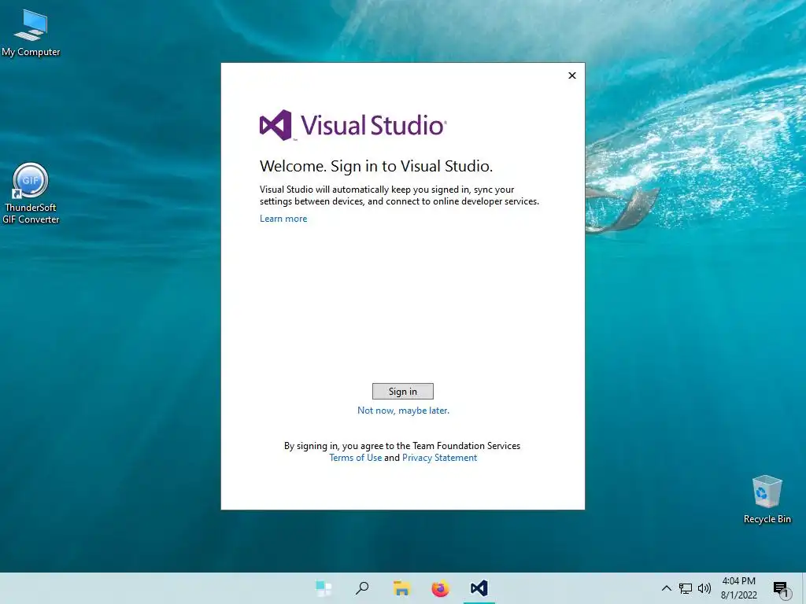The height and width of the screenshot is (604, 806).
Task: Click 'Welcome. Sign in to Visual Studio.' heading
Action: coord(375,166)
